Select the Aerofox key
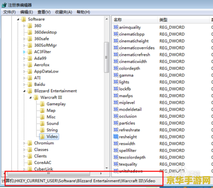The height and width of the screenshot is (188, 213). pos(42,65)
